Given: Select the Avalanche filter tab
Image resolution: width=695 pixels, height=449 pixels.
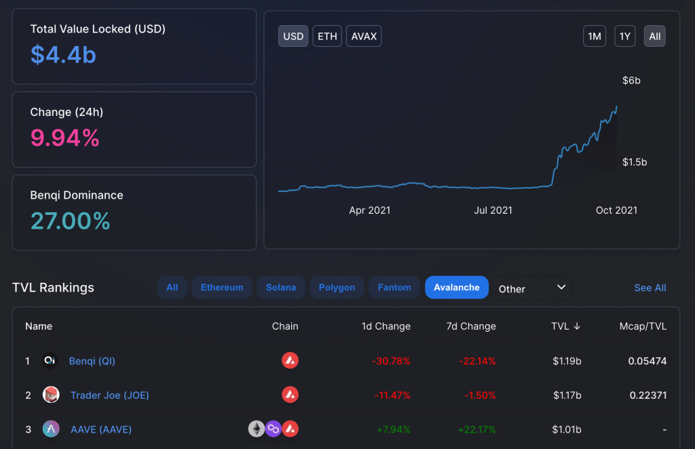Looking at the screenshot, I should (x=457, y=288).
